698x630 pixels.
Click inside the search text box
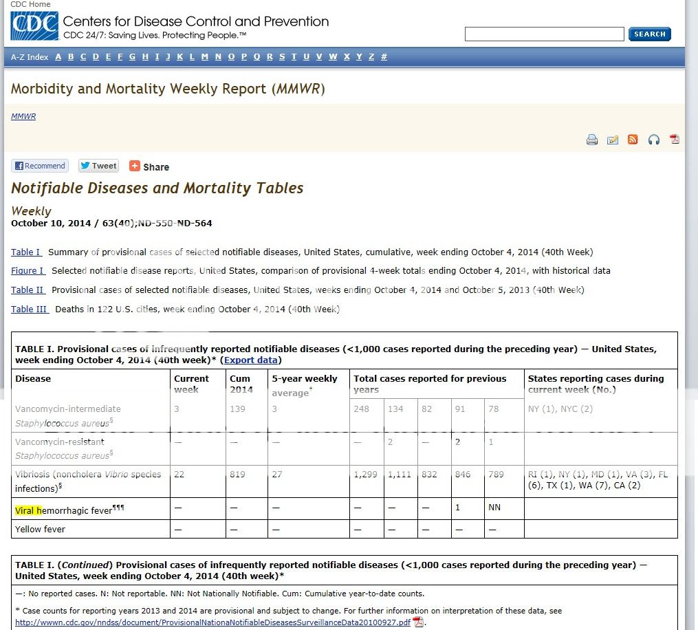click(544, 34)
